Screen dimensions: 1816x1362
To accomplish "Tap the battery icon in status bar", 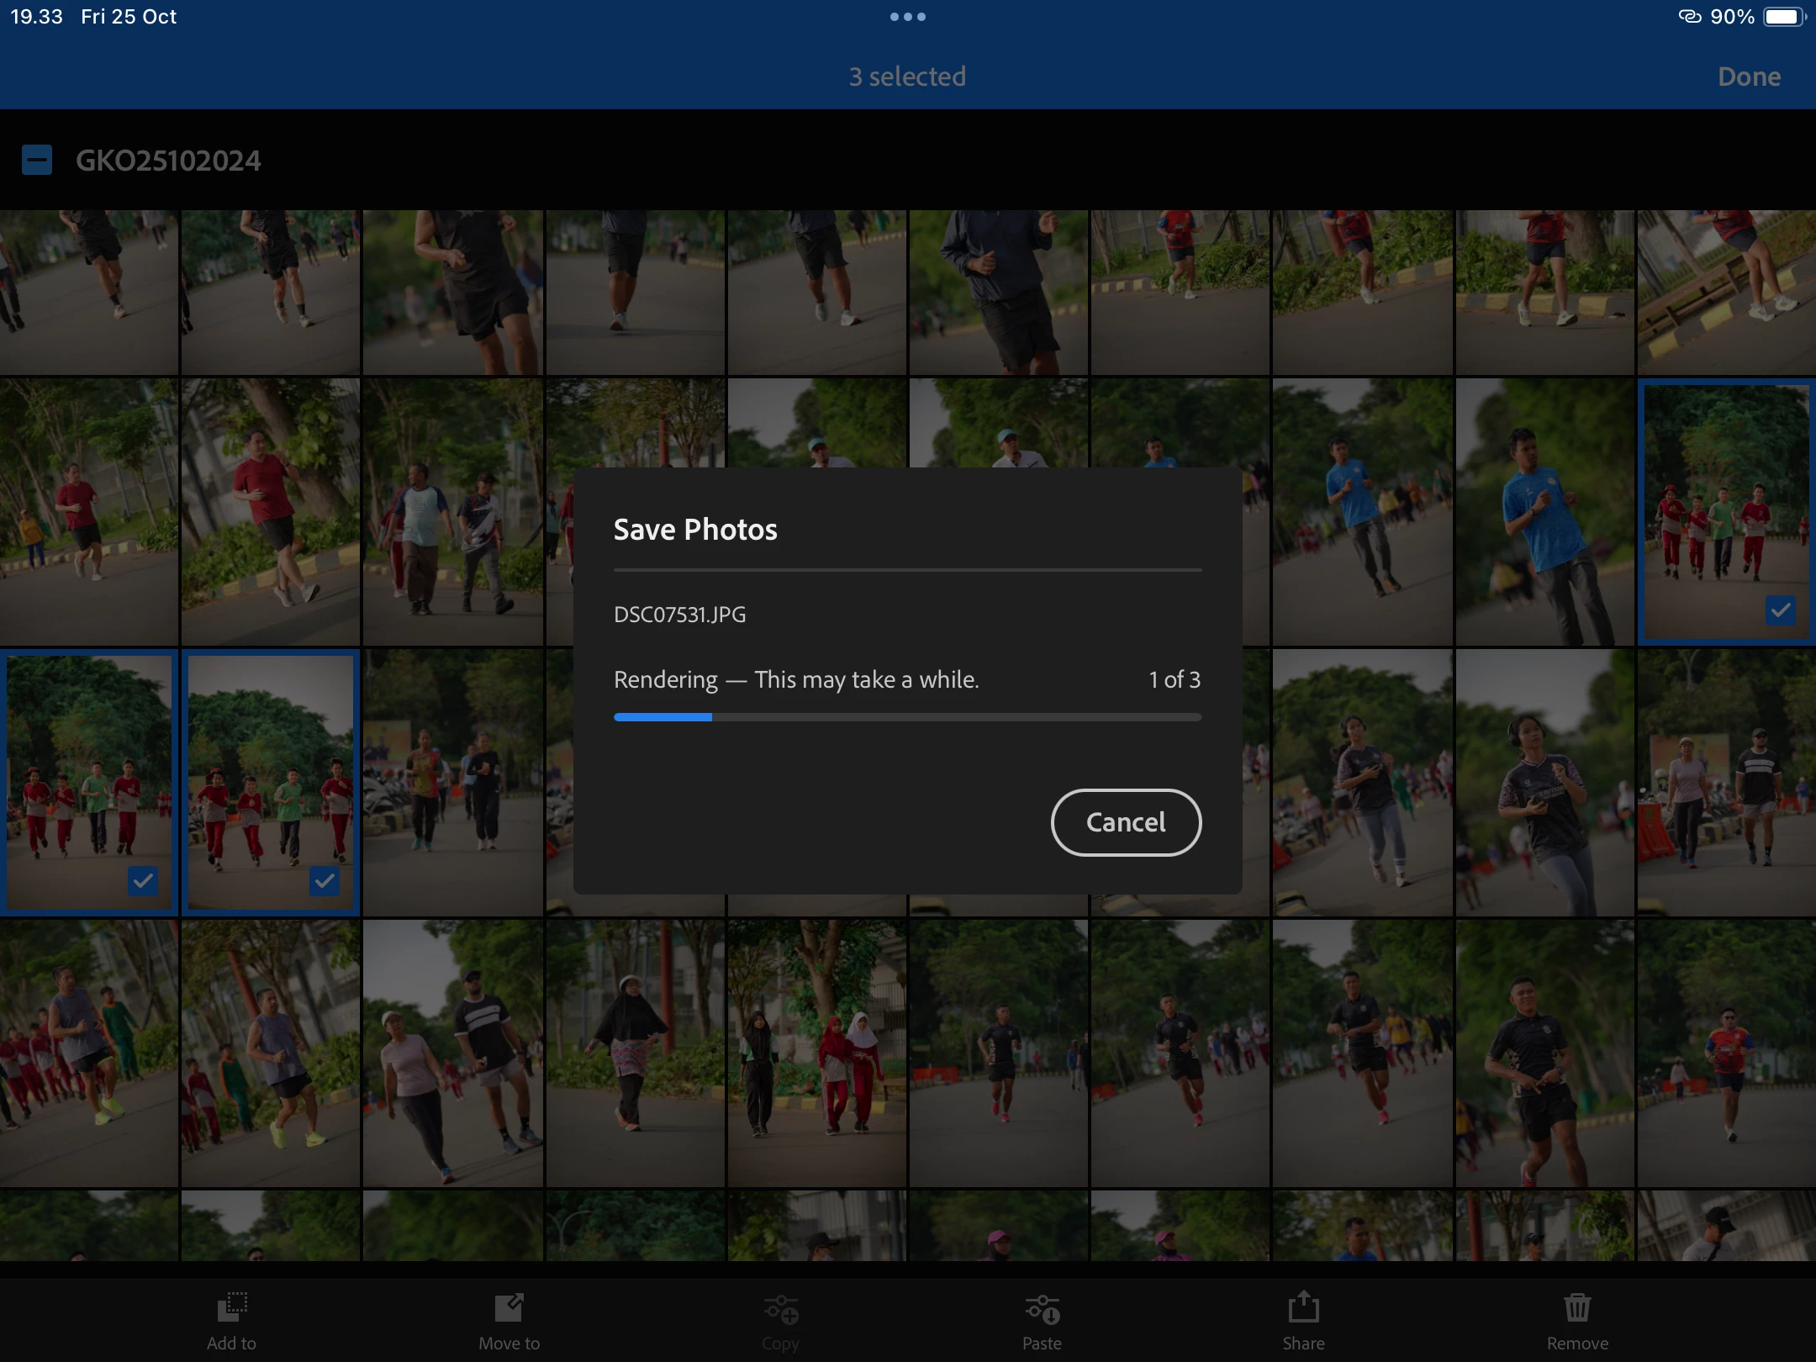I will 1783,17.
